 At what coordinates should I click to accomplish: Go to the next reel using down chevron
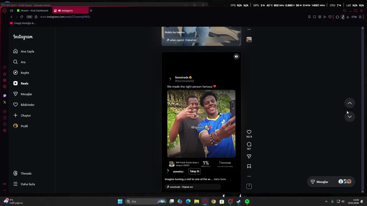pyautogui.click(x=350, y=116)
